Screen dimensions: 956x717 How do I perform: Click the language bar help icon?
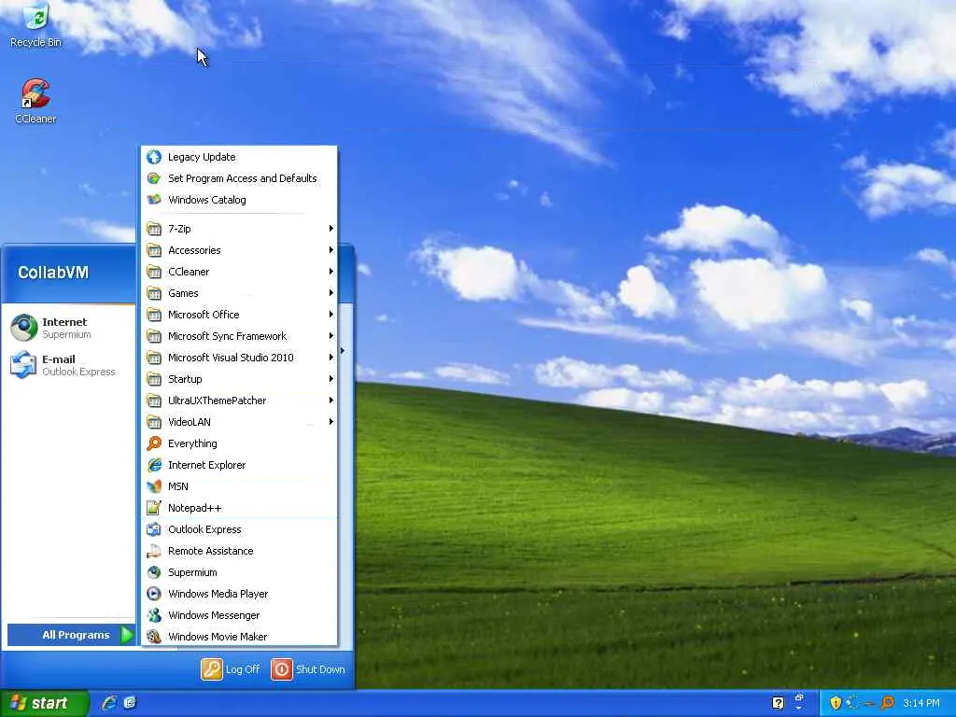(778, 703)
